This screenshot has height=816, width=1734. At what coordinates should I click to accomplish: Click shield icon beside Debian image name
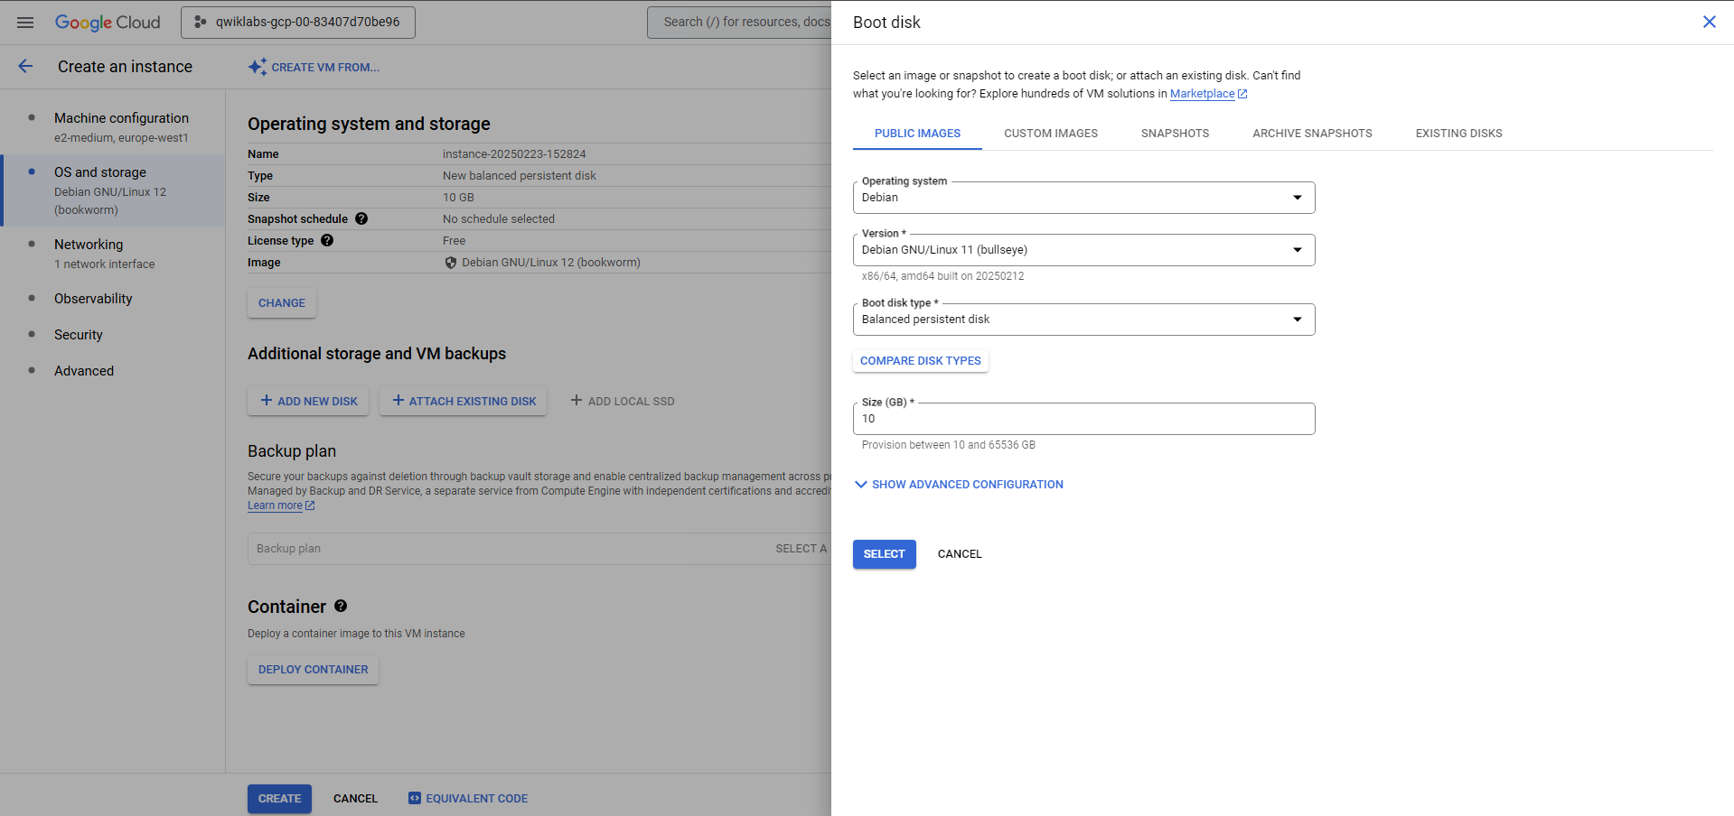(x=451, y=263)
